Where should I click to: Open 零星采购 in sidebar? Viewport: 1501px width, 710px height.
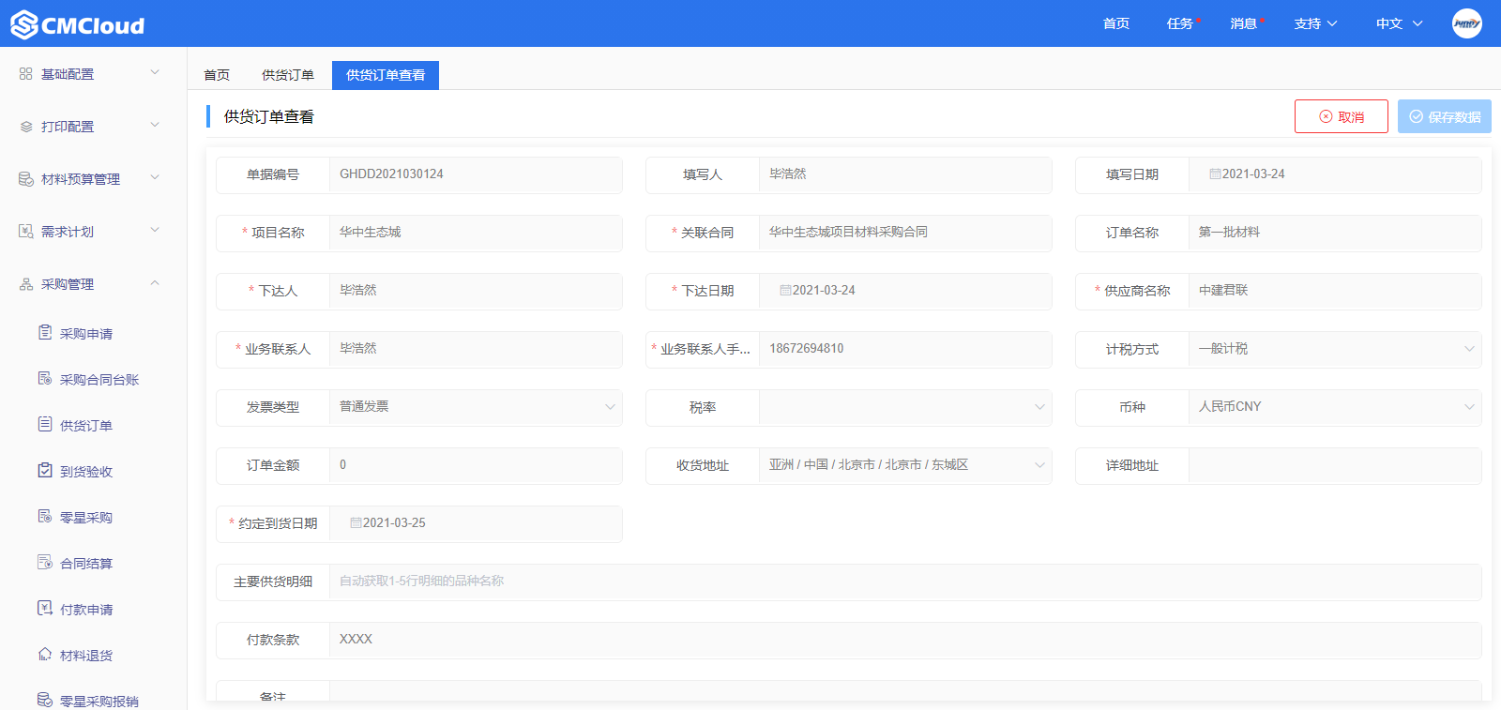[86, 518]
